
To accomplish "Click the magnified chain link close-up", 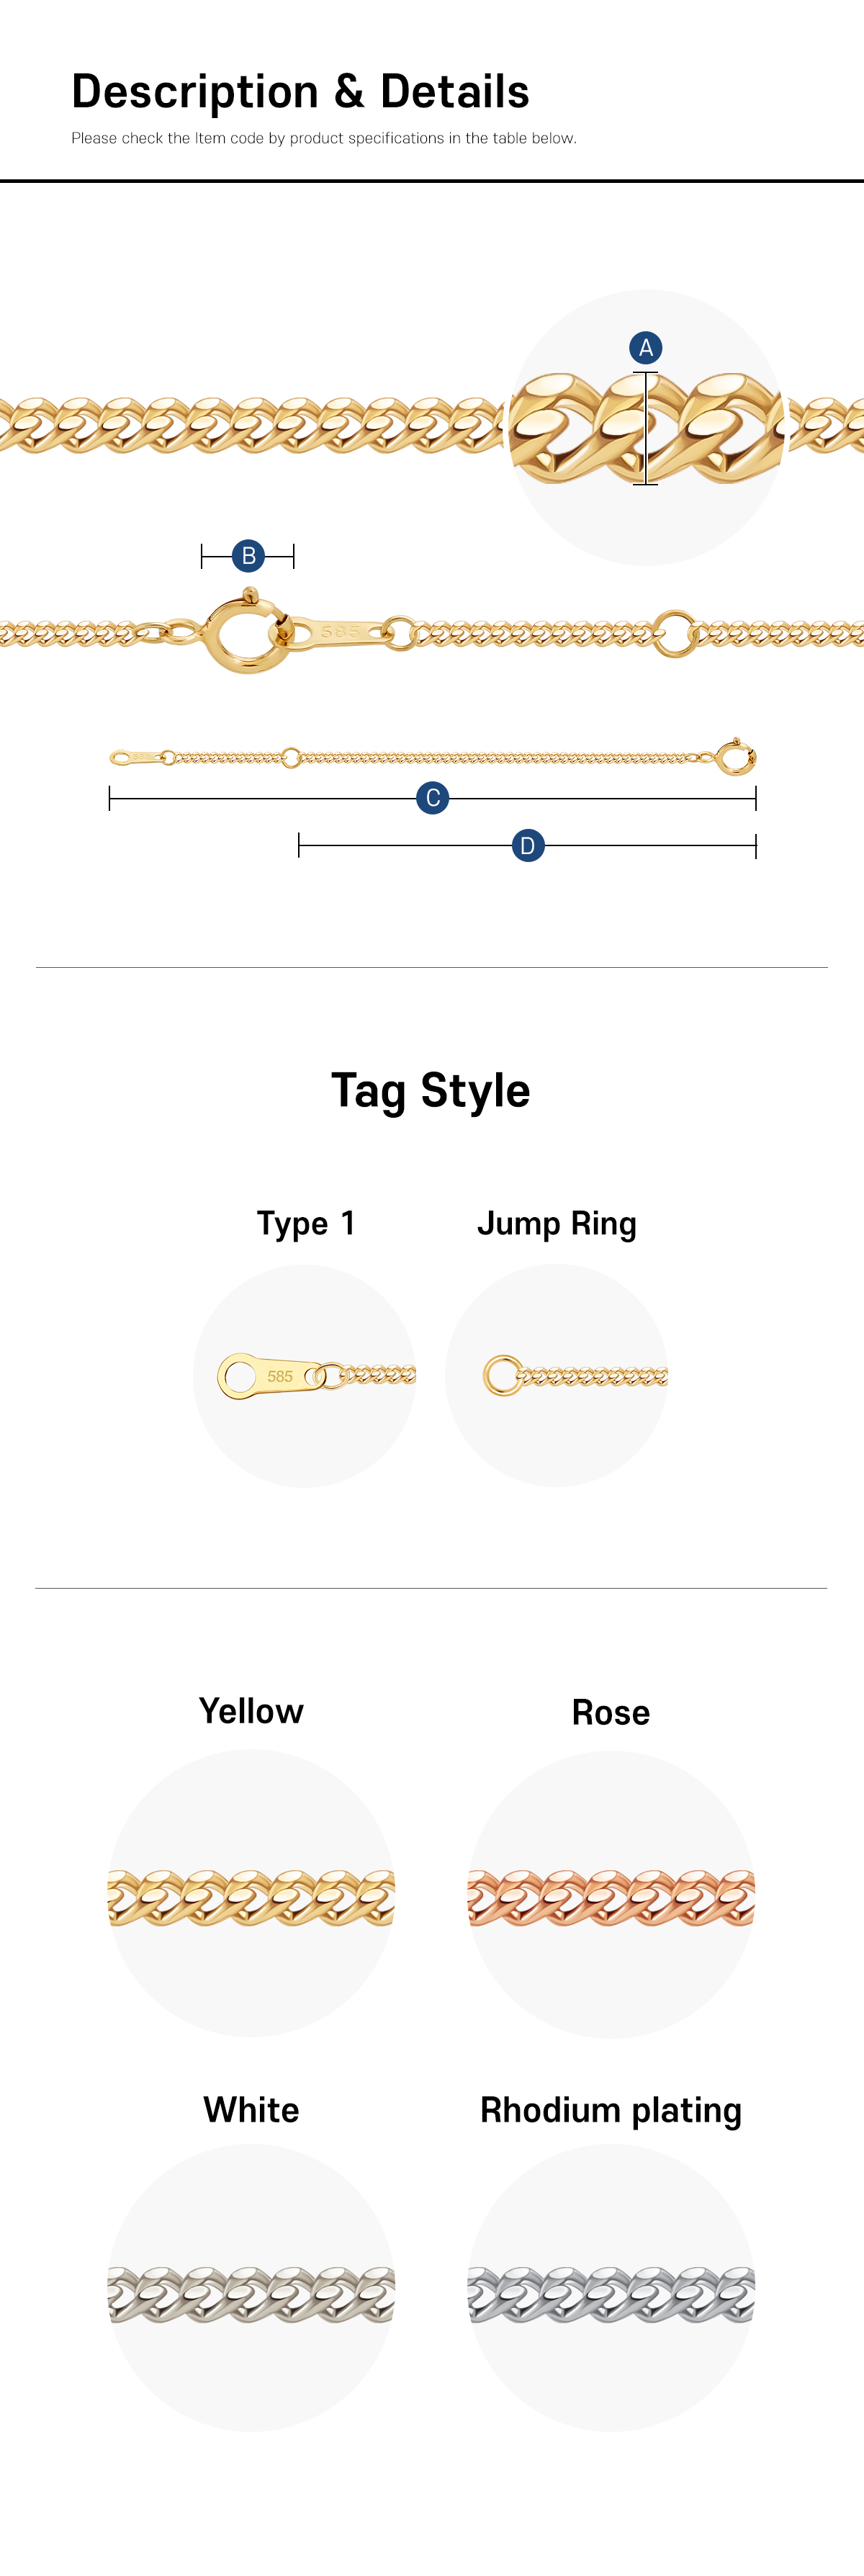I will [x=646, y=428].
